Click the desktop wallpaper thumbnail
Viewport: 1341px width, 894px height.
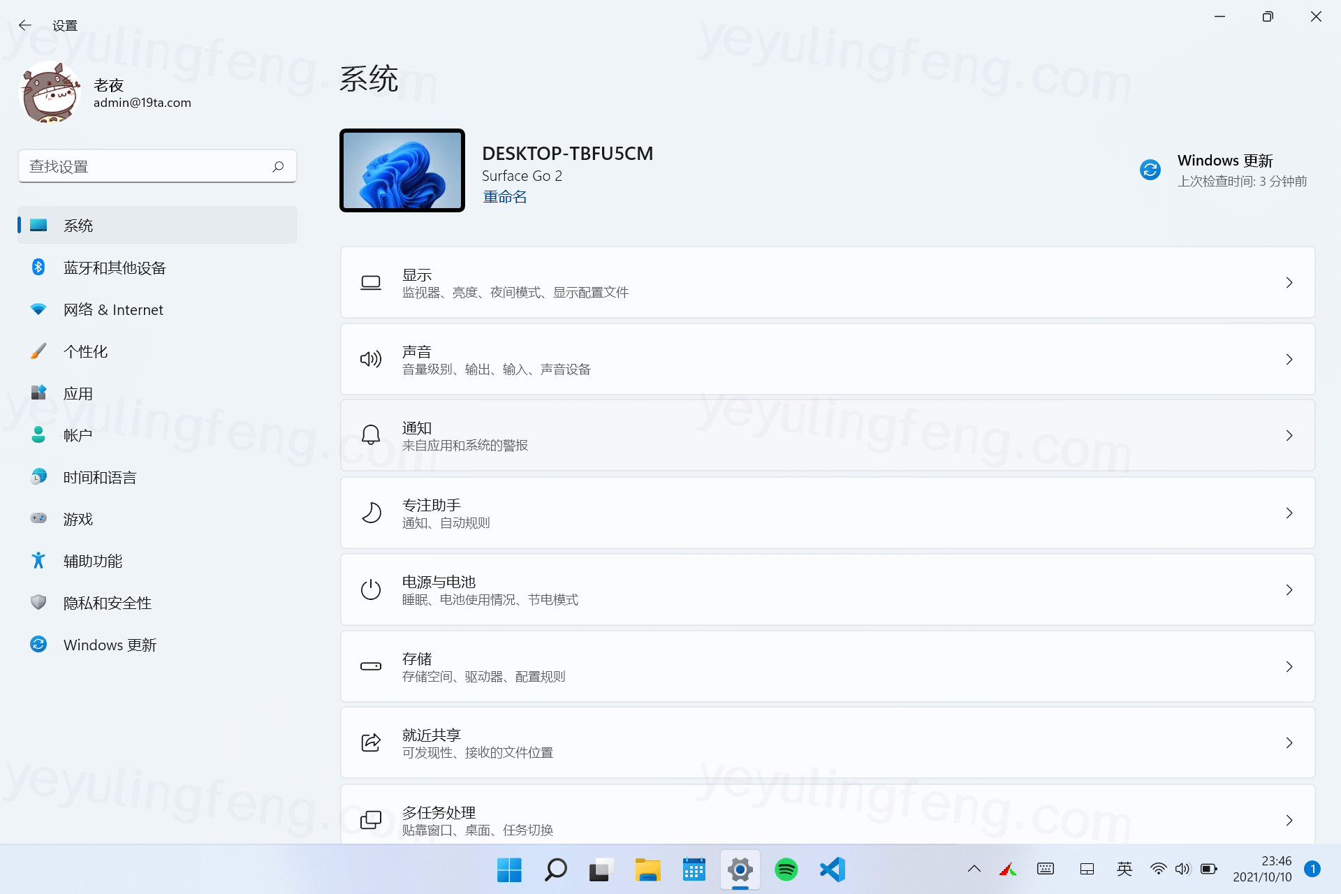coord(402,170)
